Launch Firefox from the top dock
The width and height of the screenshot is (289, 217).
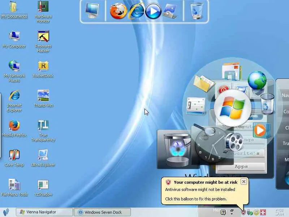click(118, 11)
